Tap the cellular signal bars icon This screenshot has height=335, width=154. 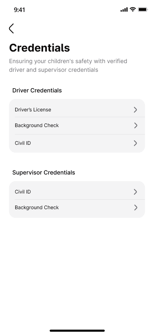pos(124,9)
